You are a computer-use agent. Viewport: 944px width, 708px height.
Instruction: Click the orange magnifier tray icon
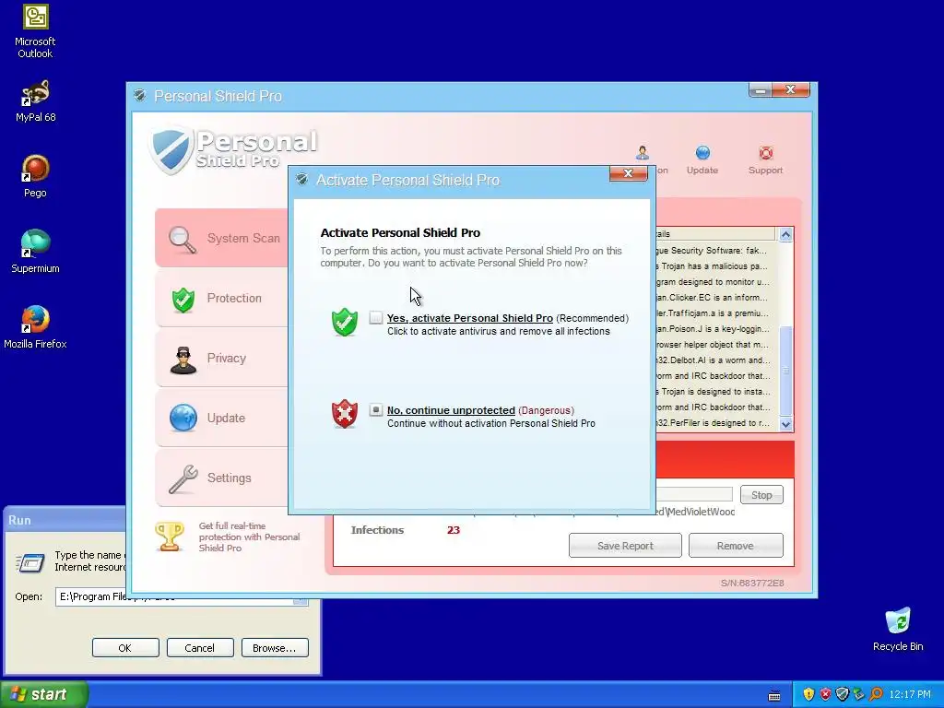coord(876,694)
